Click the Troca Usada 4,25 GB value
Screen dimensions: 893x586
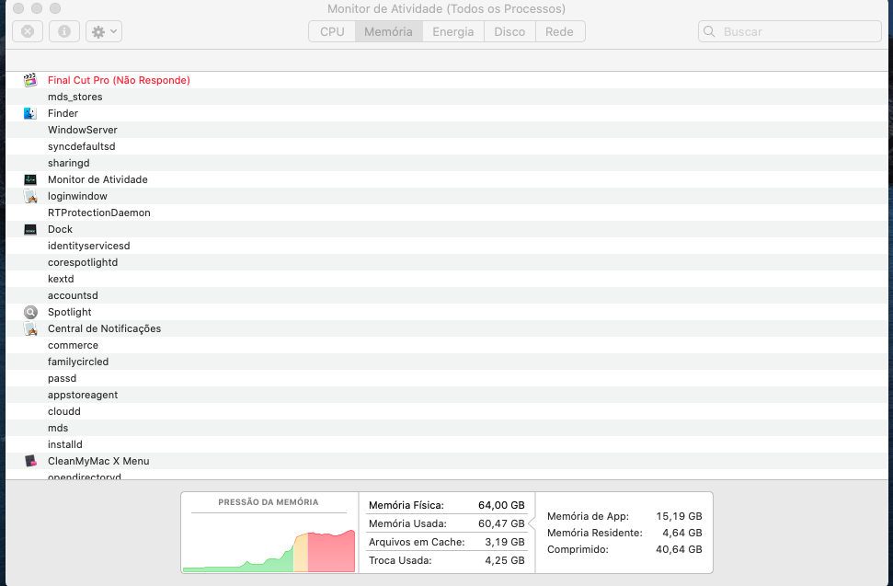(x=505, y=560)
